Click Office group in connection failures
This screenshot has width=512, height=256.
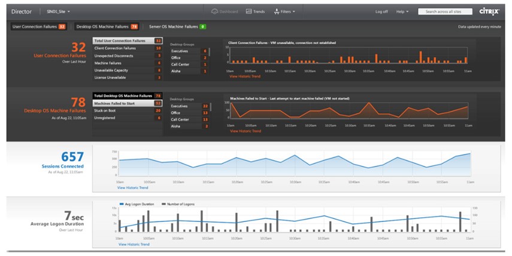click(x=189, y=57)
